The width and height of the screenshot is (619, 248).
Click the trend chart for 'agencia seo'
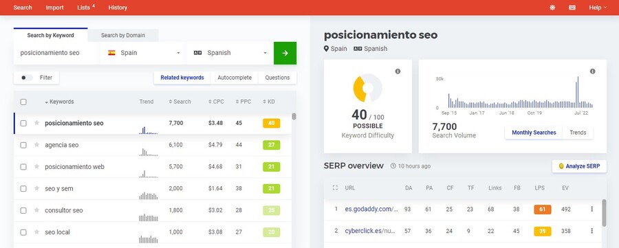coord(149,152)
